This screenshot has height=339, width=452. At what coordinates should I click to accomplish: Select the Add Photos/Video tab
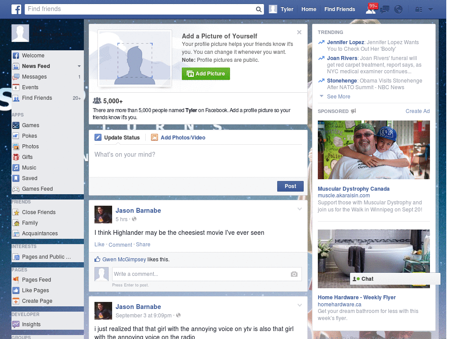(x=178, y=138)
